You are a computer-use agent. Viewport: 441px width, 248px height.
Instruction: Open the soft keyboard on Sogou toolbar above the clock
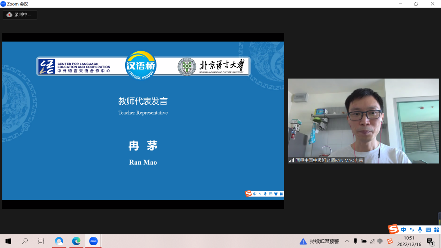428,230
